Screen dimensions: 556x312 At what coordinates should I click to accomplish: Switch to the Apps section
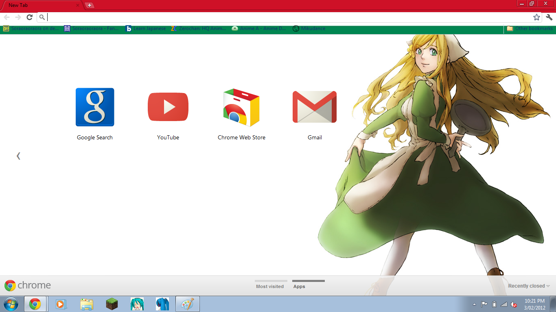pyautogui.click(x=299, y=286)
